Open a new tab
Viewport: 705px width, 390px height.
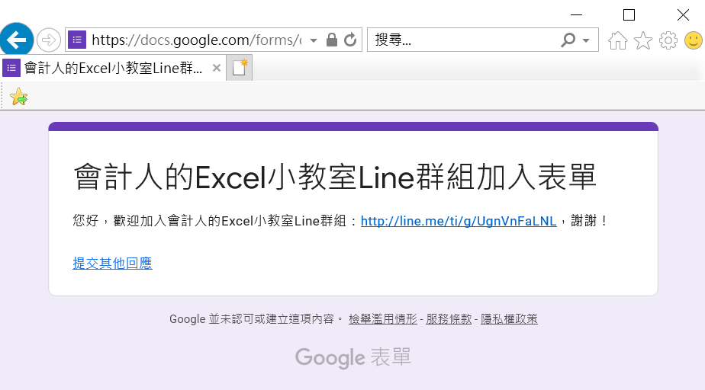tap(240, 68)
